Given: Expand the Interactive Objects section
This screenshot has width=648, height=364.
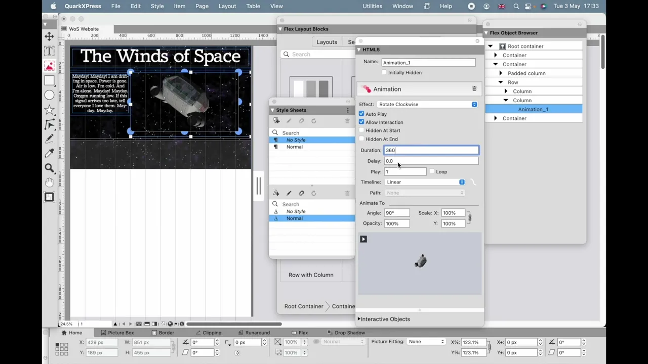Looking at the screenshot, I should click(359, 319).
